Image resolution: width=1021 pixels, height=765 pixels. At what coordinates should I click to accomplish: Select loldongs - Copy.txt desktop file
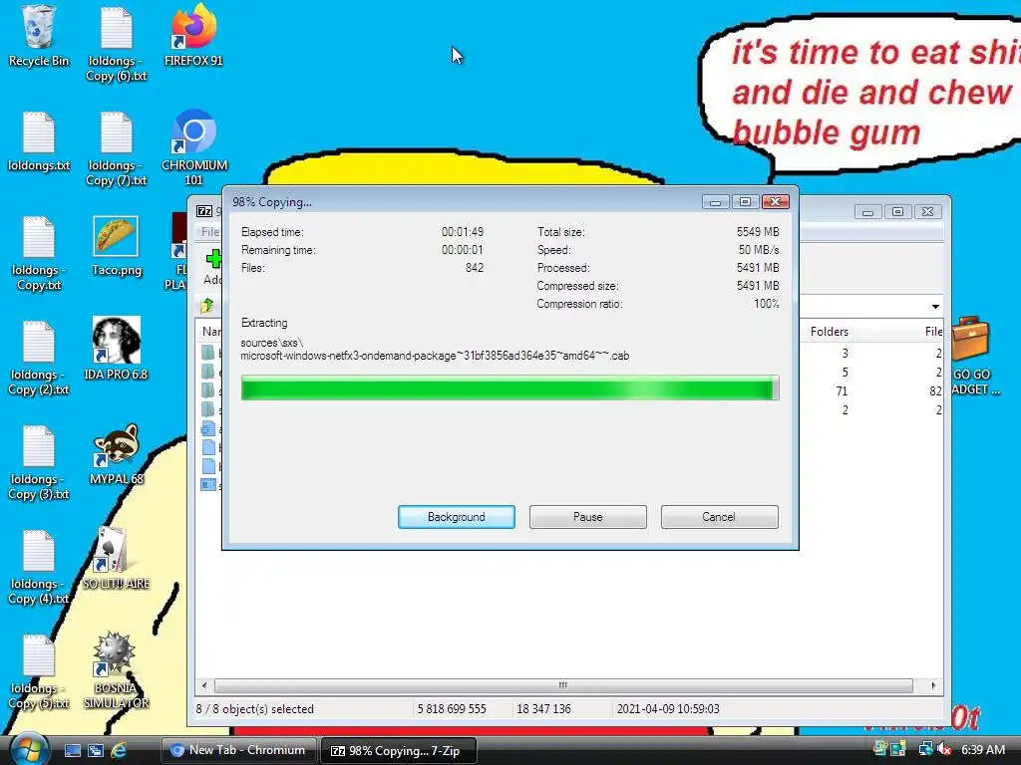tap(39, 254)
